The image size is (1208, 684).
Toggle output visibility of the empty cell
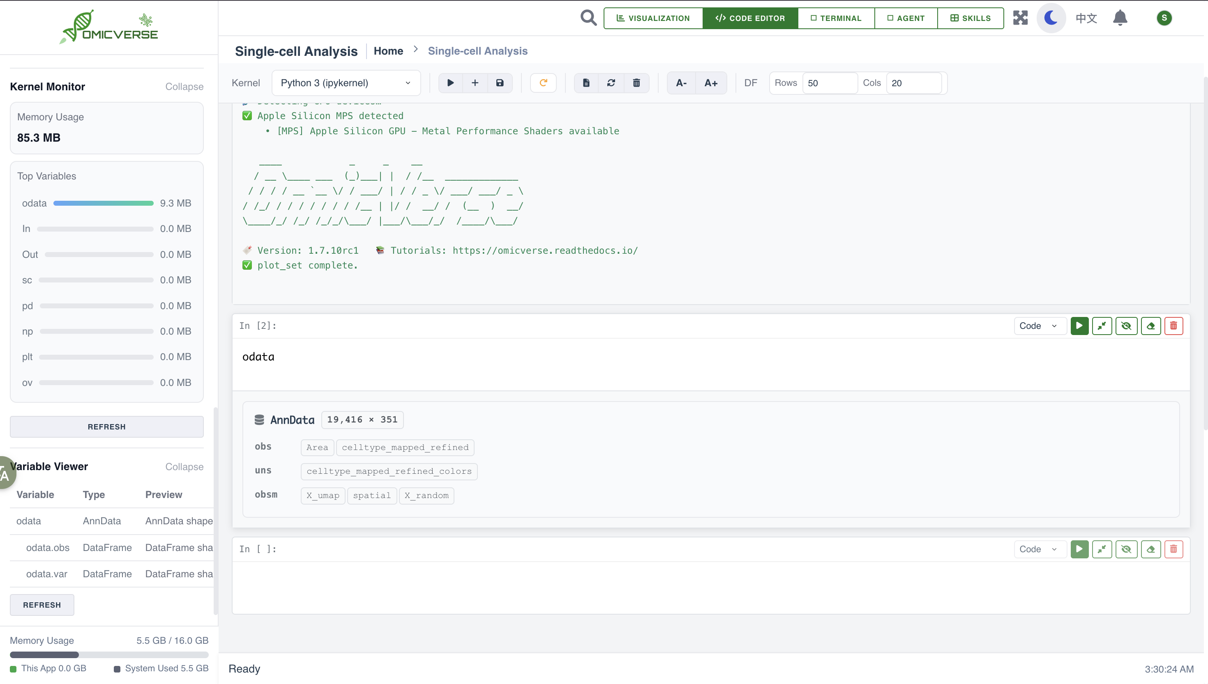(x=1126, y=549)
